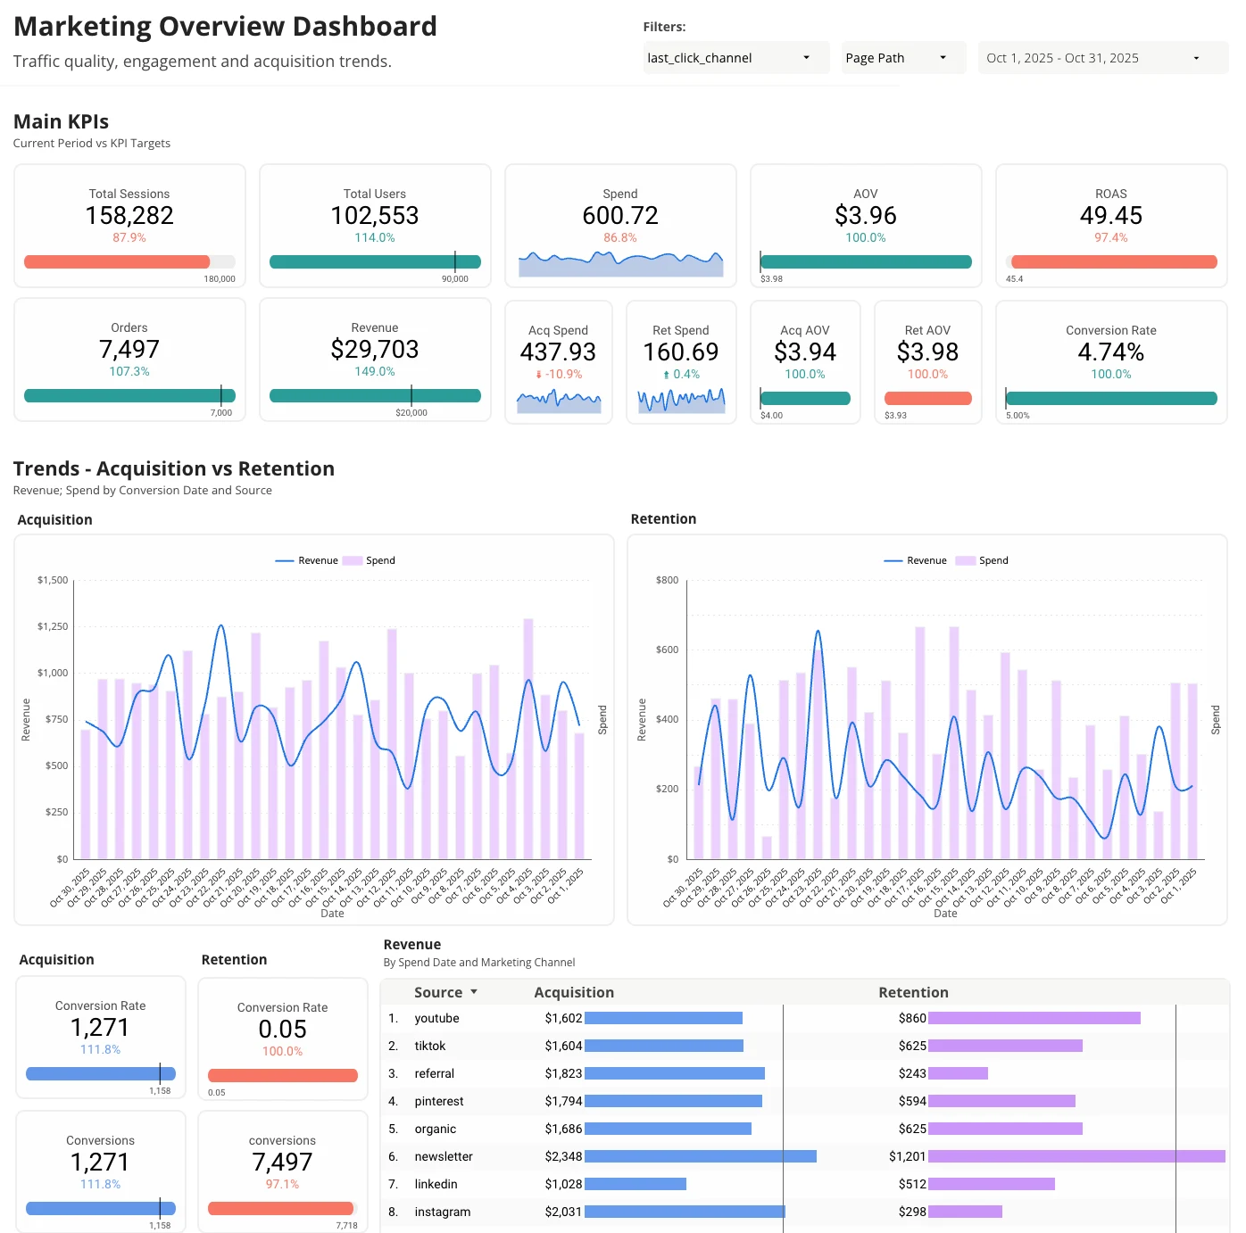Click youtube retention bar showing $860

(x=1034, y=1018)
